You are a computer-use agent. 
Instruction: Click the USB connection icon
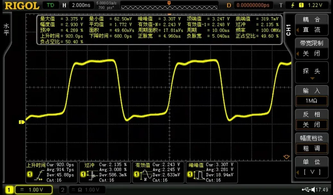[x=306, y=190]
